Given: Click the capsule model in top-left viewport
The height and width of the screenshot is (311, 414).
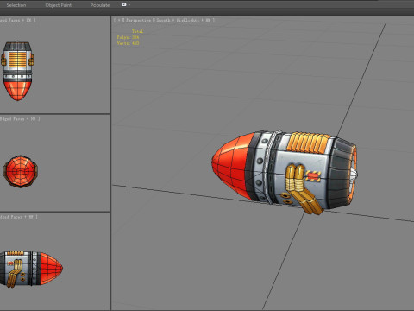Looking at the screenshot, I should (x=17, y=71).
